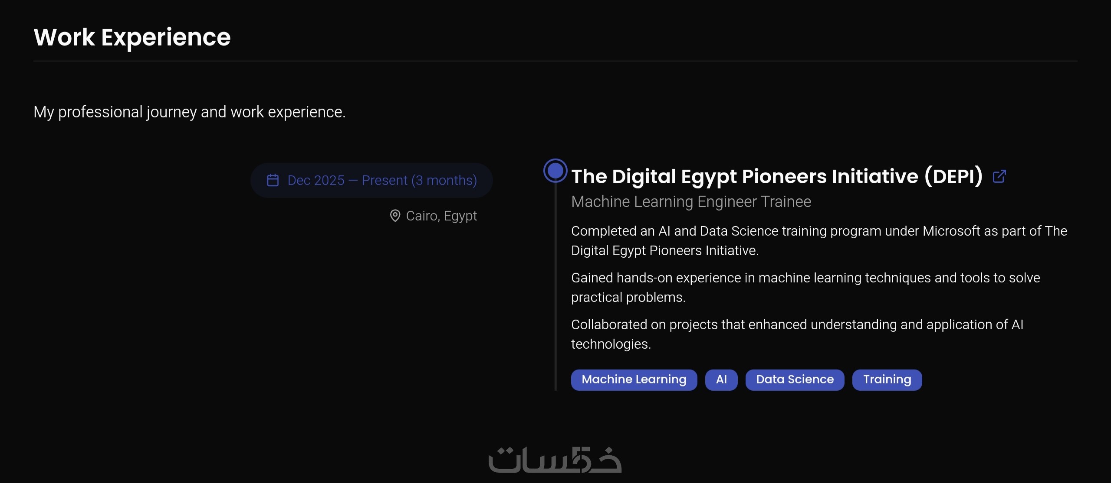
Task: Open The Digital Egypt Pioneers Initiative title
Action: tap(776, 176)
